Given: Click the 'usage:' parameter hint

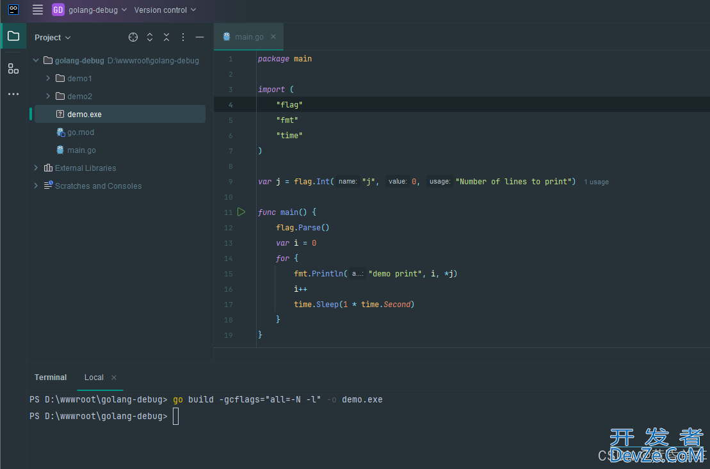Looking at the screenshot, I should [x=440, y=182].
